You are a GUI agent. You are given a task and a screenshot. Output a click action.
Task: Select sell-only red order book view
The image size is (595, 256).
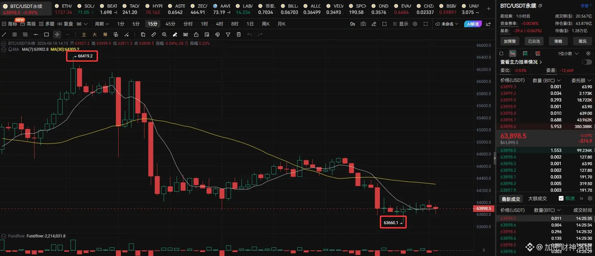pos(538,53)
